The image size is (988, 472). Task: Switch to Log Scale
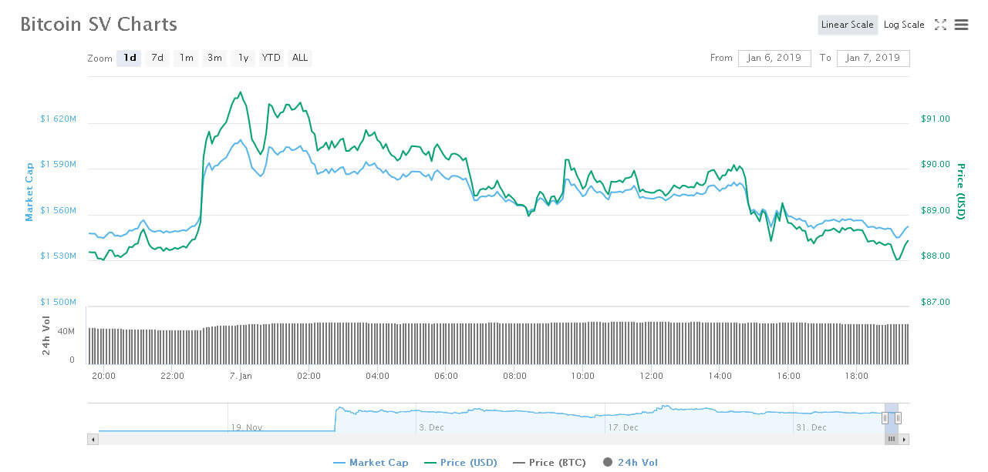(904, 25)
